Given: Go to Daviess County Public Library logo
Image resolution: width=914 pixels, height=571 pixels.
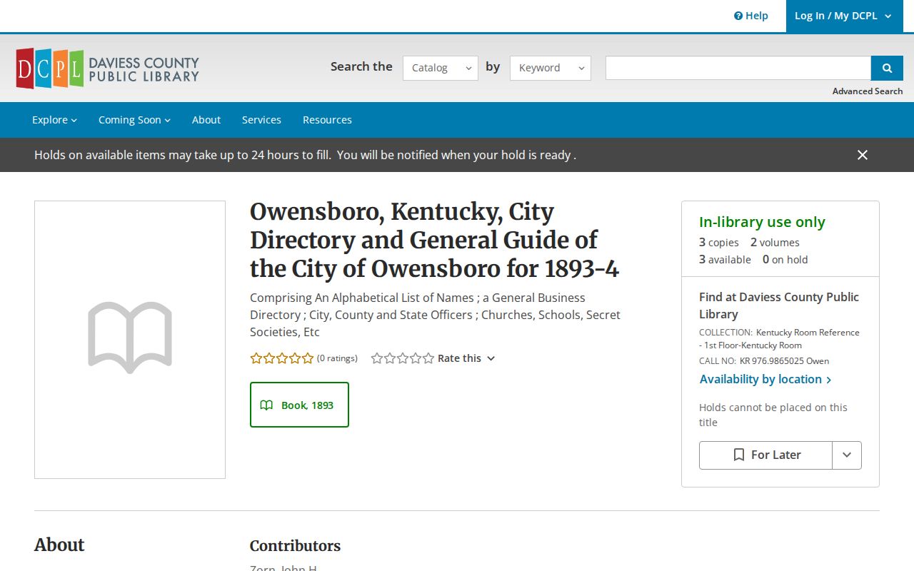Looking at the screenshot, I should point(107,68).
